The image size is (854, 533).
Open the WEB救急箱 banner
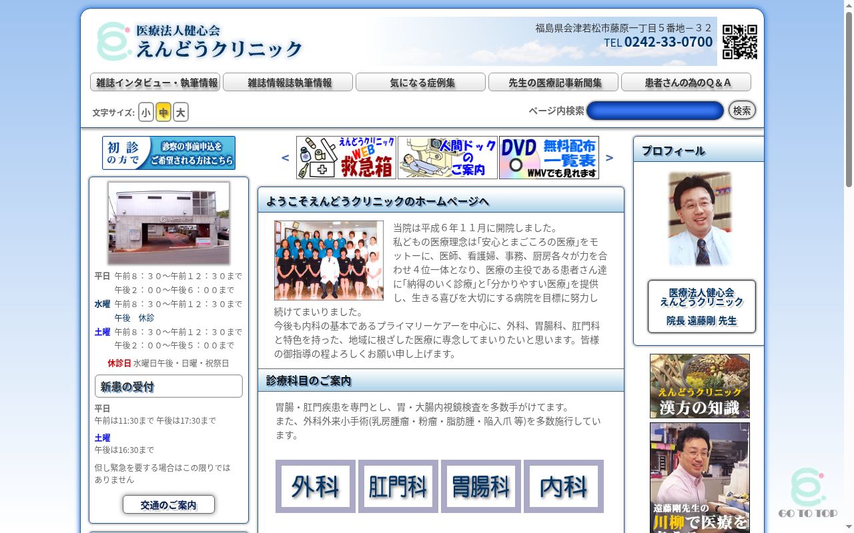346,158
